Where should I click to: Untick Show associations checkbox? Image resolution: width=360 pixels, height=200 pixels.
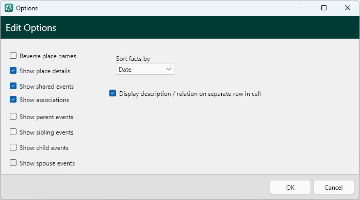pos(13,99)
